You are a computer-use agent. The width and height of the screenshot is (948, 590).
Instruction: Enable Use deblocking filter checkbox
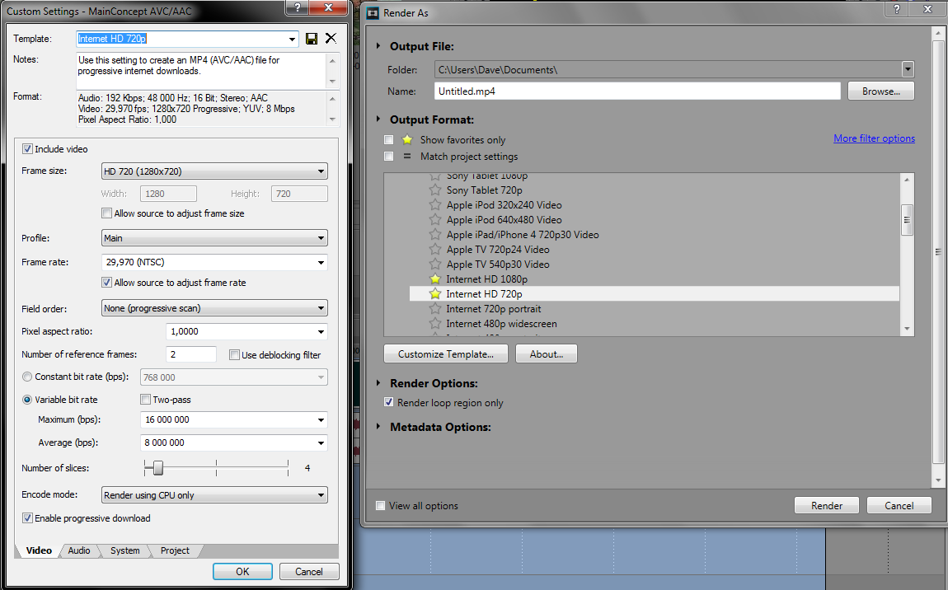click(x=235, y=355)
